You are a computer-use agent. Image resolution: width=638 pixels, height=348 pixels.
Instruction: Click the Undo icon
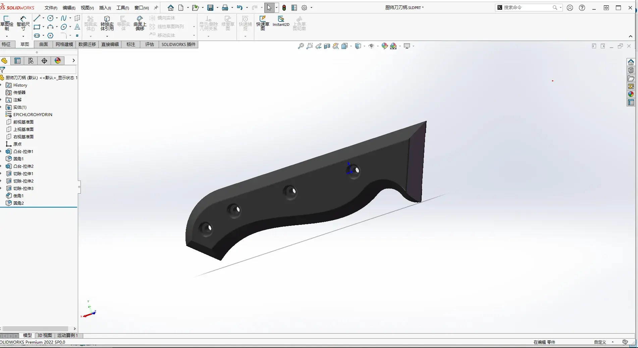click(240, 8)
